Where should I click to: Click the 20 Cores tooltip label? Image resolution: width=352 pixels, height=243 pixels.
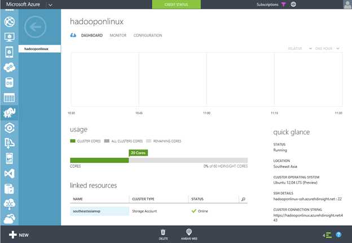(138, 153)
